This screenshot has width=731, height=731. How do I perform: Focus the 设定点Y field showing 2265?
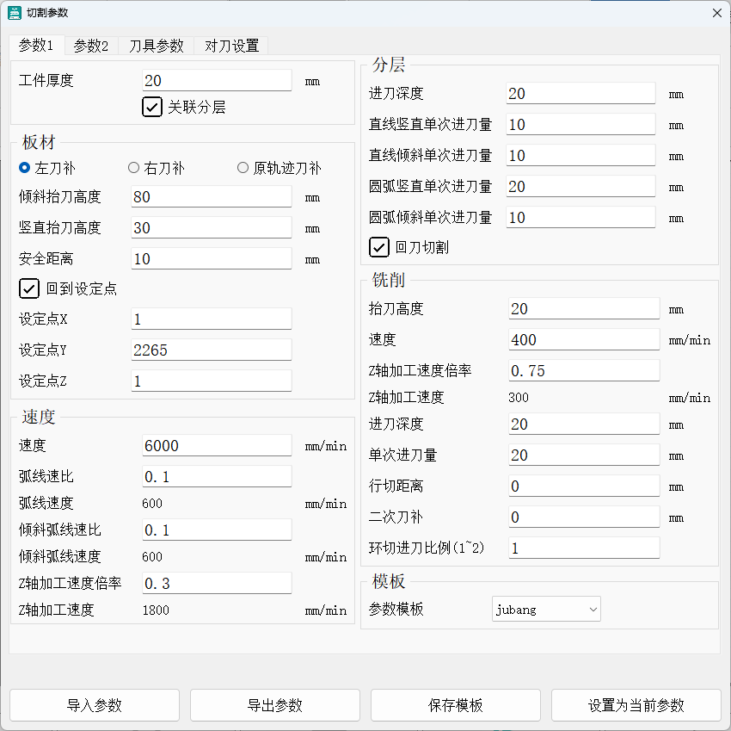pos(211,350)
